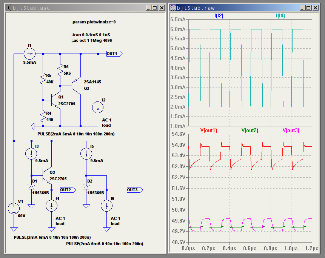Click the ground symbol below I6
The width and height of the screenshot is (325, 258).
[x=106, y=229]
